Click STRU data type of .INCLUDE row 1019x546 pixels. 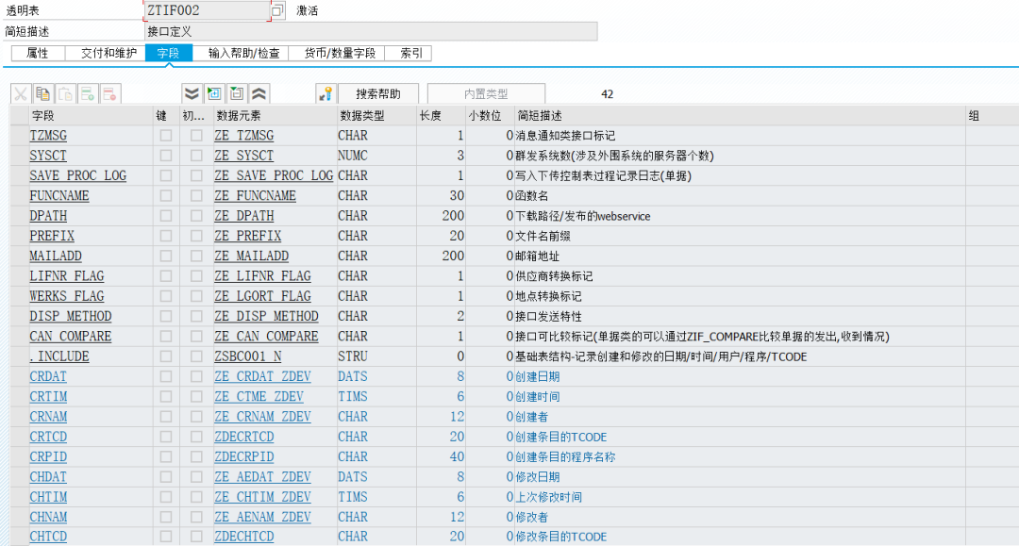353,356
